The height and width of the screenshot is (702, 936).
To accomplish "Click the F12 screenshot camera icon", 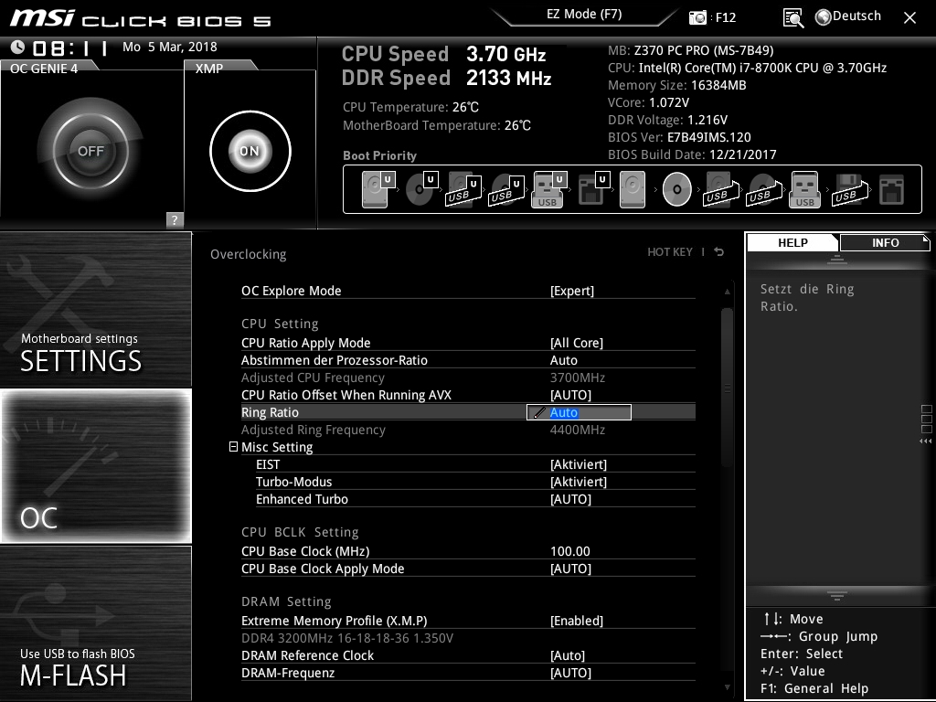I will tap(697, 17).
